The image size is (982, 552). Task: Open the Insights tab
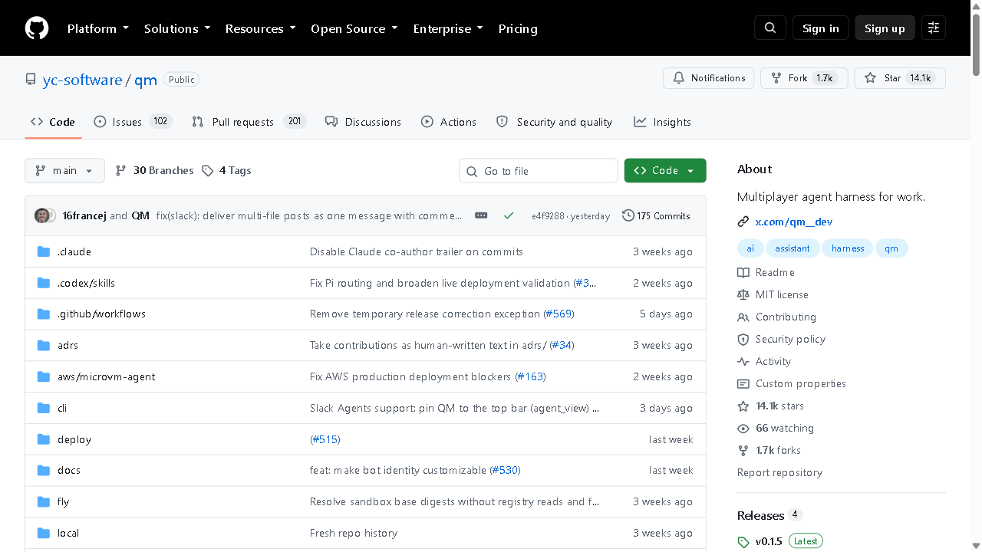(x=663, y=122)
